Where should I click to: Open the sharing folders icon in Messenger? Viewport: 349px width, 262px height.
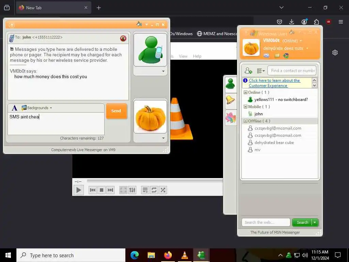coord(277,56)
